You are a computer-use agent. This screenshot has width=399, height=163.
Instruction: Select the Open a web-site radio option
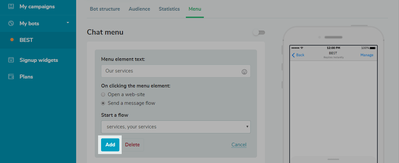(x=103, y=94)
